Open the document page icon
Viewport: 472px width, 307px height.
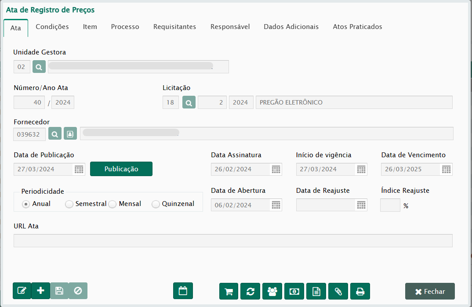coord(316,291)
